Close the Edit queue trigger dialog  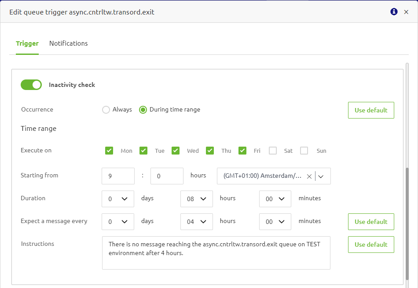(x=406, y=12)
